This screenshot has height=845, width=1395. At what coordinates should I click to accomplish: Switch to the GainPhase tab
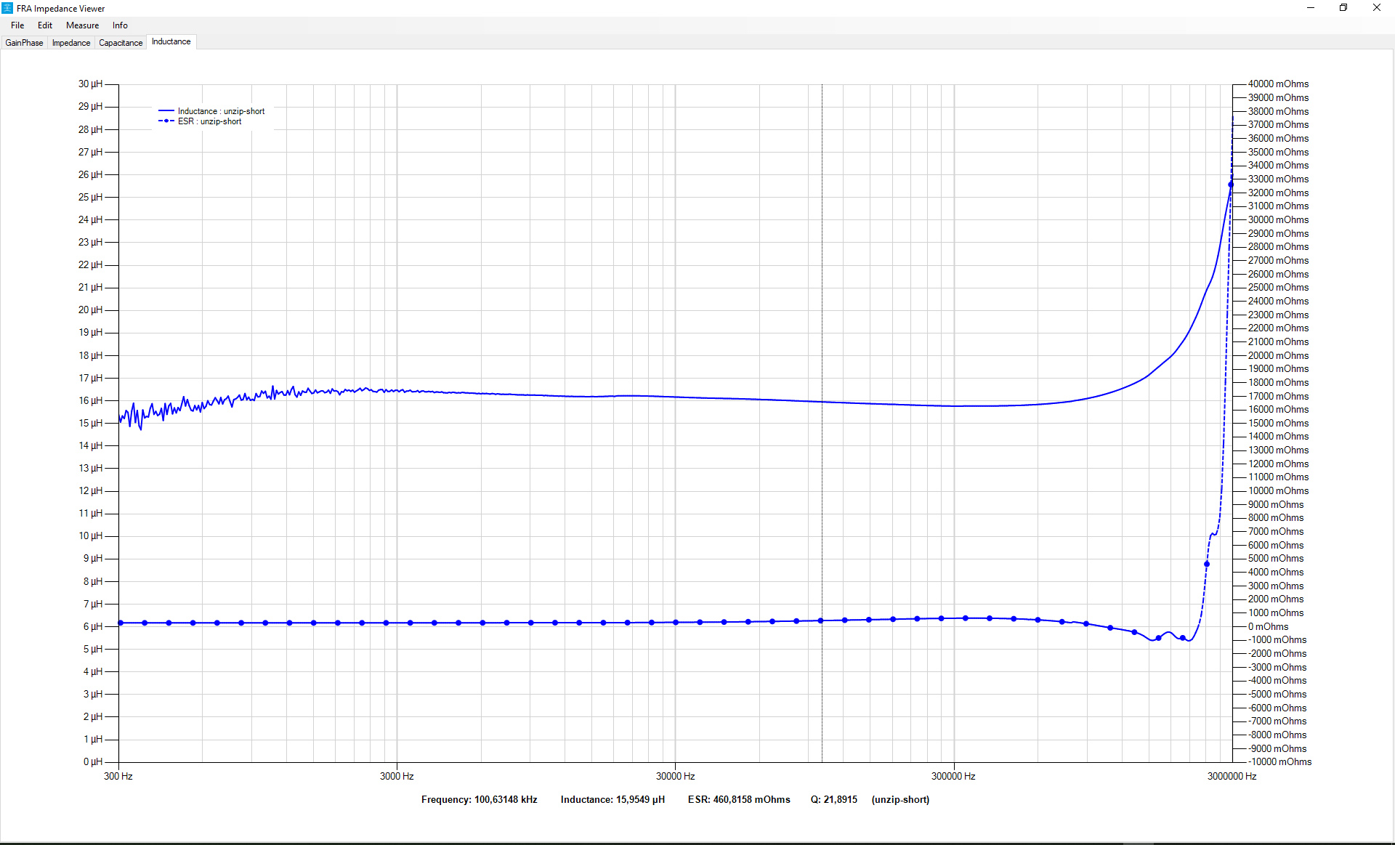(24, 43)
